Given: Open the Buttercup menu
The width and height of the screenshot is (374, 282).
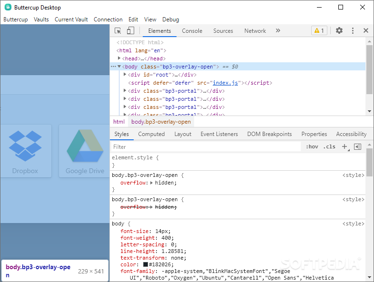Looking at the screenshot, I should 16,19.
